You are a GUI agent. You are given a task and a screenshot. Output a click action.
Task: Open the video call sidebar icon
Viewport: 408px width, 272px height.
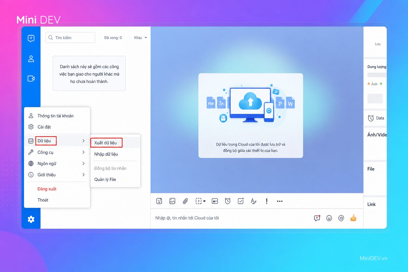pyautogui.click(x=31, y=79)
